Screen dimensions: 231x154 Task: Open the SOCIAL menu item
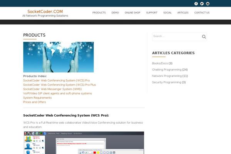coord(167,13)
